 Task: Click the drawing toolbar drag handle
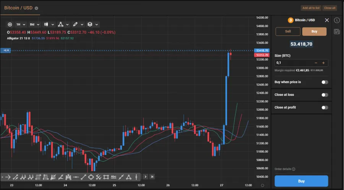[2, 177]
